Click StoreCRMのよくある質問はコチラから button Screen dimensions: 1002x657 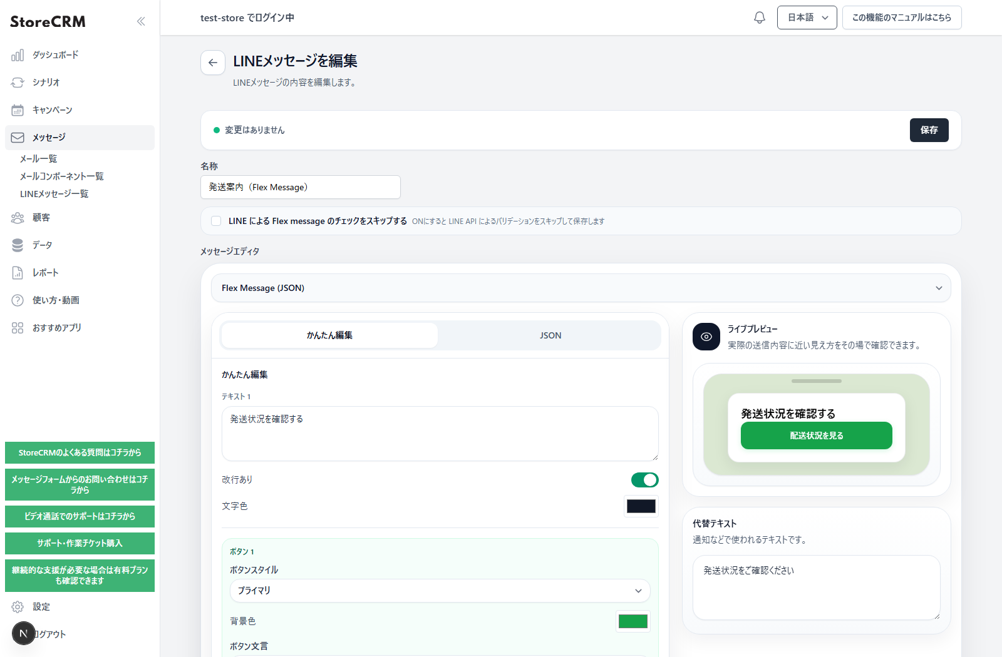click(x=80, y=452)
